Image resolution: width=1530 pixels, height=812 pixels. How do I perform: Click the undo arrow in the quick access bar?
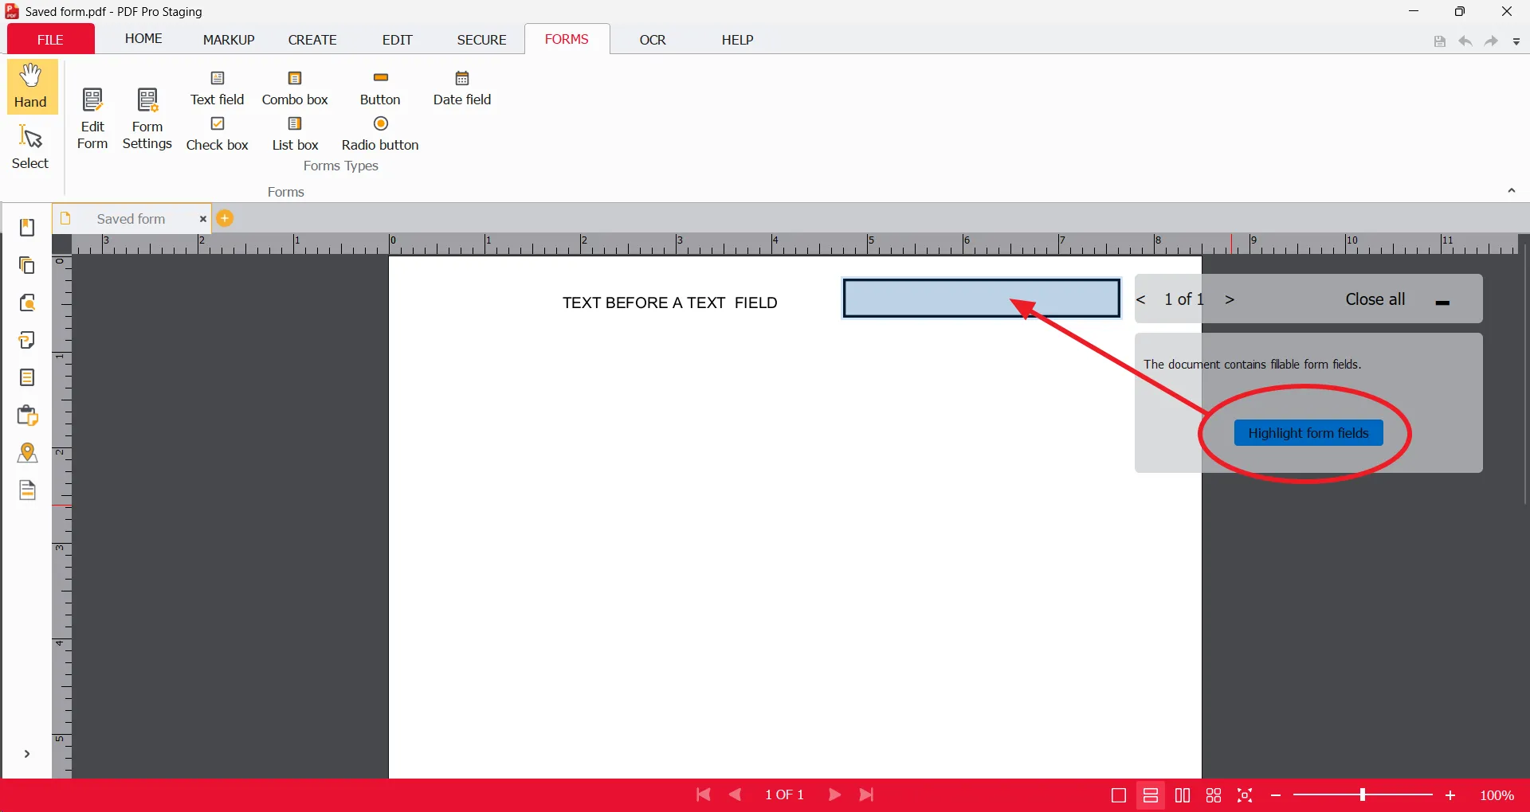pyautogui.click(x=1465, y=41)
